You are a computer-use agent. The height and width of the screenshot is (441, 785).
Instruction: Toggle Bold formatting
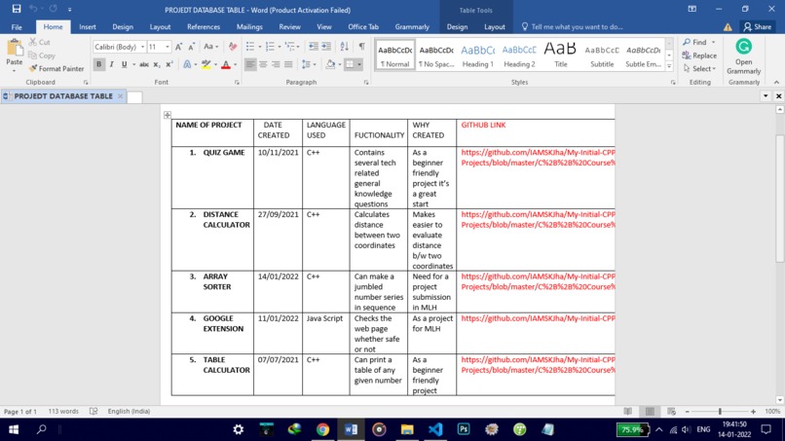point(99,64)
